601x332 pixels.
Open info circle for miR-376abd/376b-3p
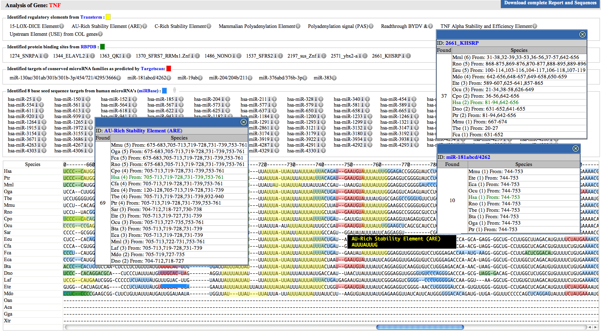click(x=305, y=78)
